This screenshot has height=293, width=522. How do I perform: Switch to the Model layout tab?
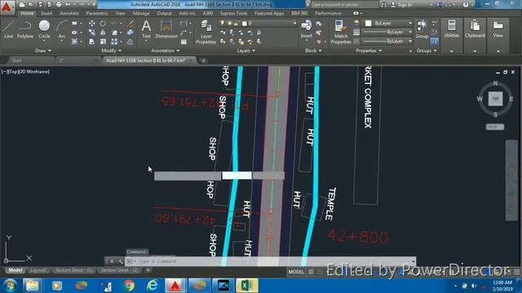15,270
